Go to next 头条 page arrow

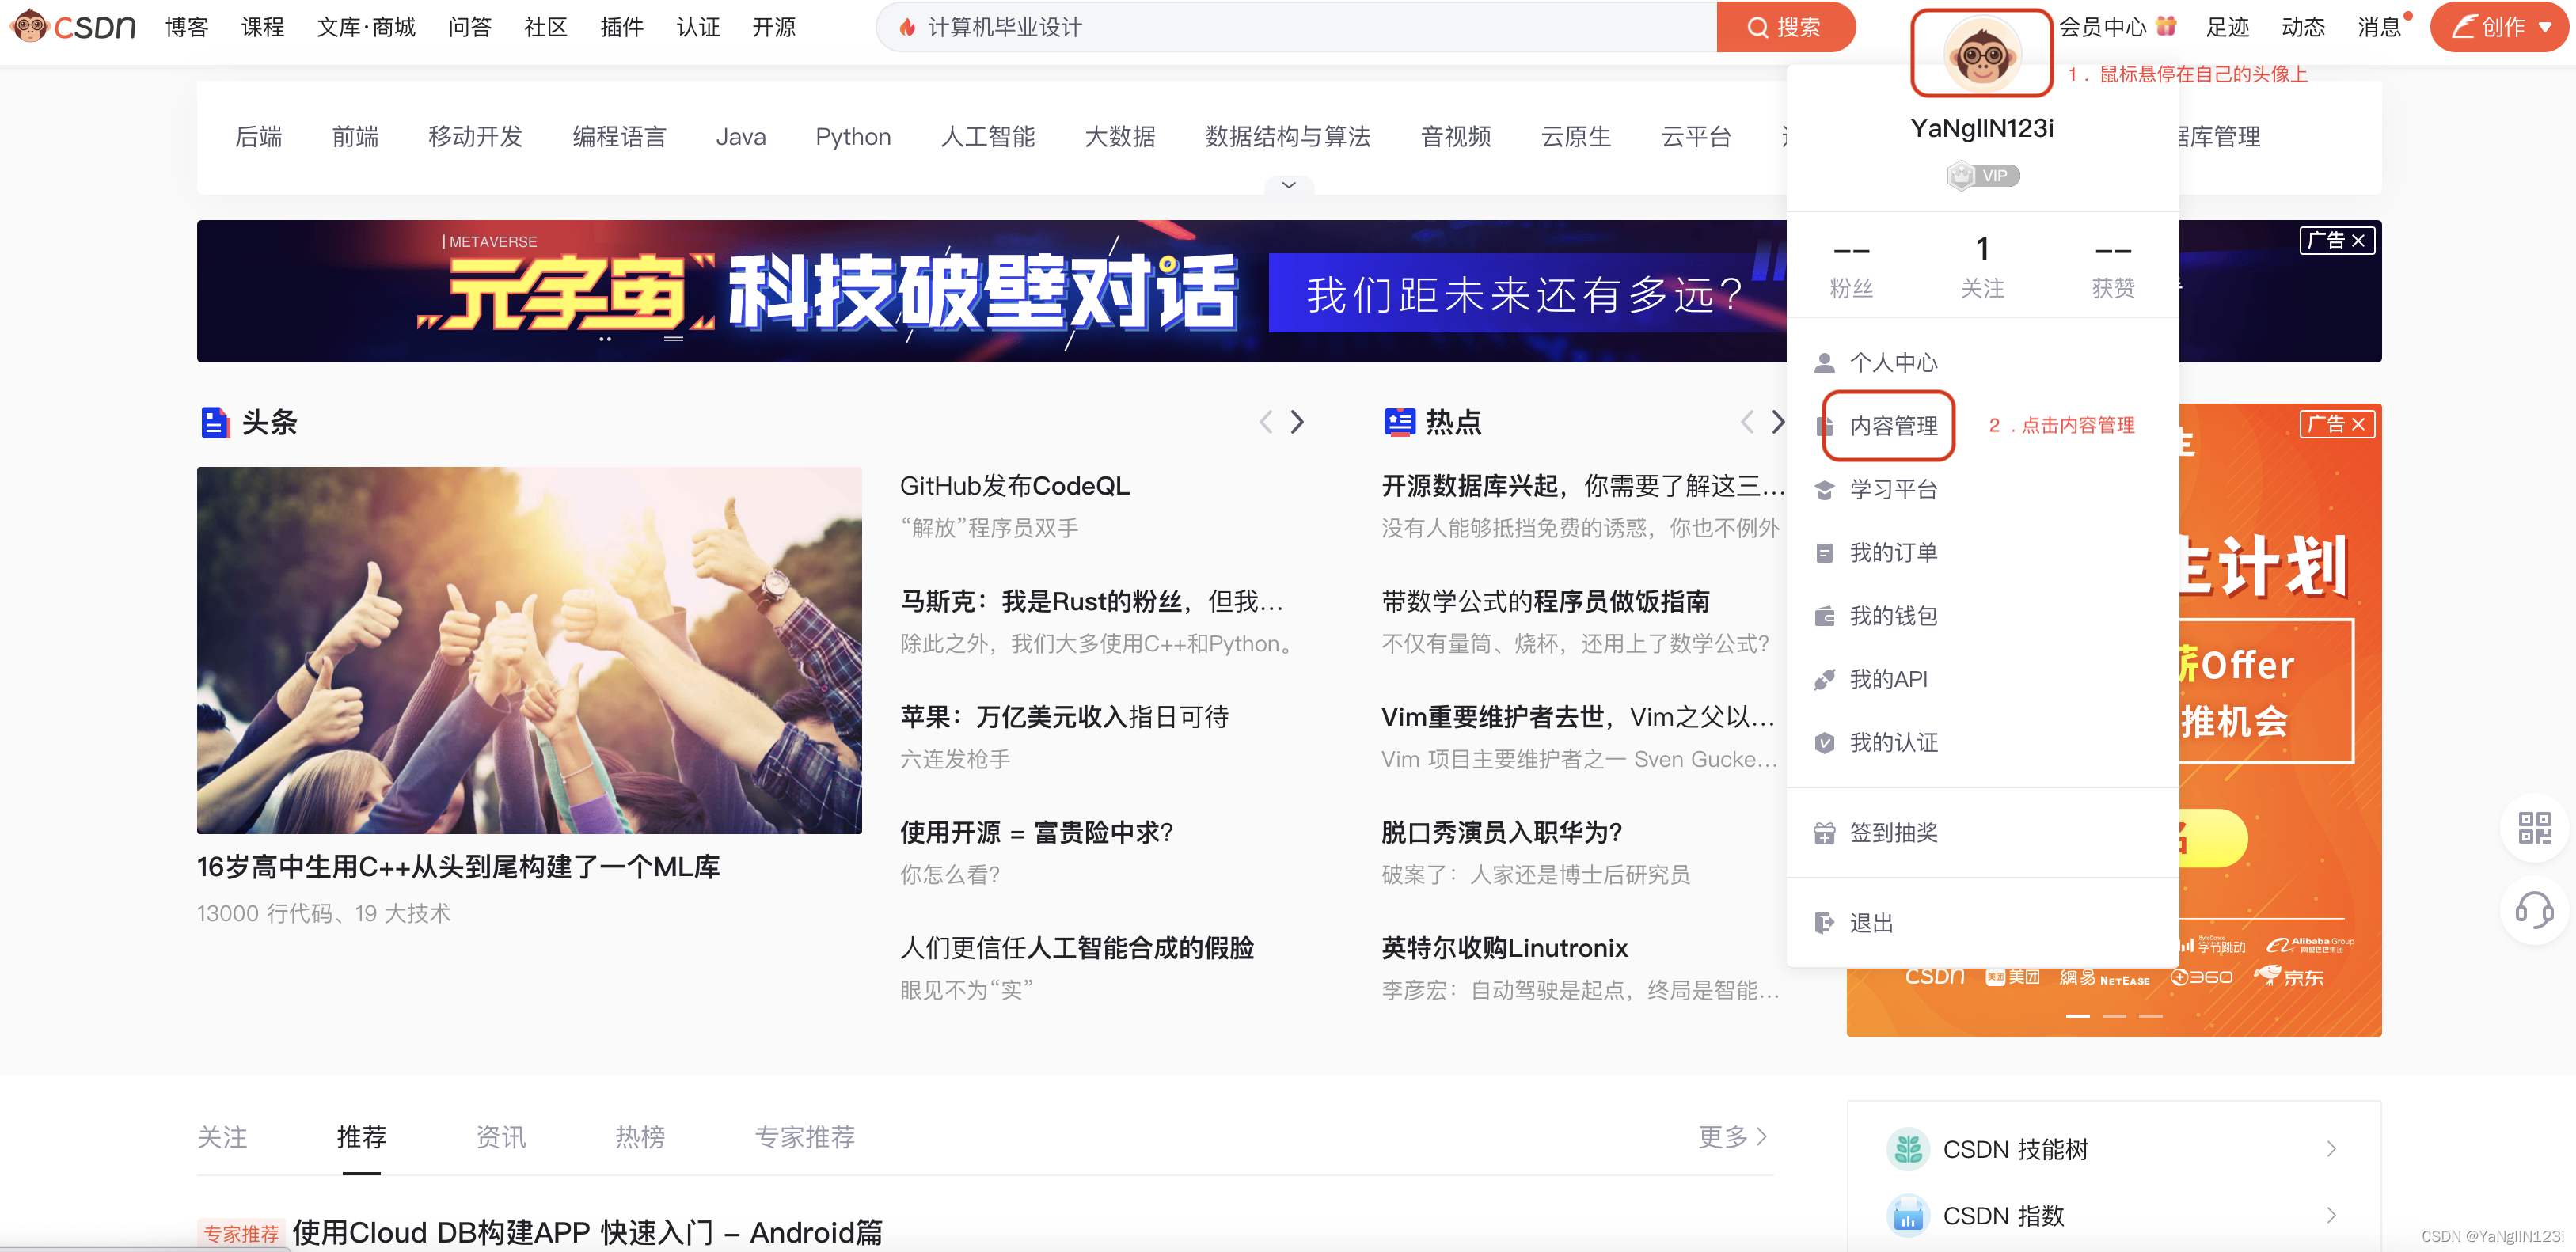pyautogui.click(x=1297, y=422)
